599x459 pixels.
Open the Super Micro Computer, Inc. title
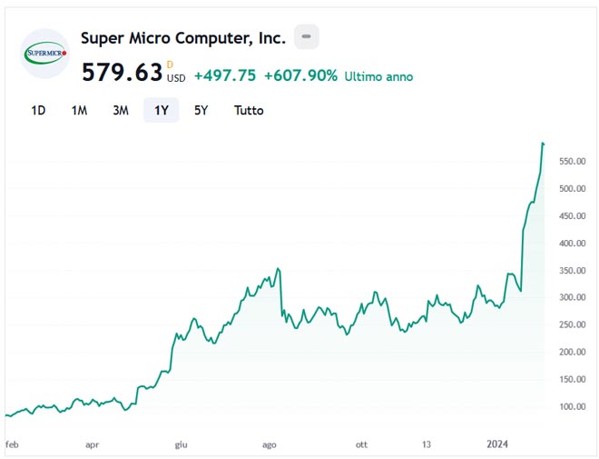pyautogui.click(x=183, y=38)
